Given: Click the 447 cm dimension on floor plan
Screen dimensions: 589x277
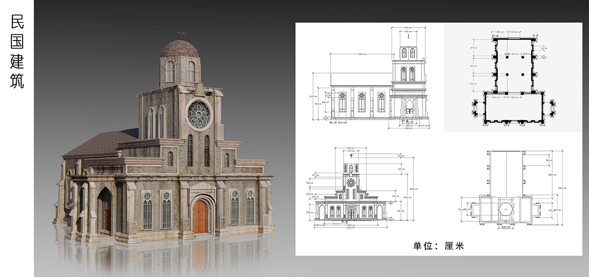Looking at the screenshot, I should (x=475, y=48).
